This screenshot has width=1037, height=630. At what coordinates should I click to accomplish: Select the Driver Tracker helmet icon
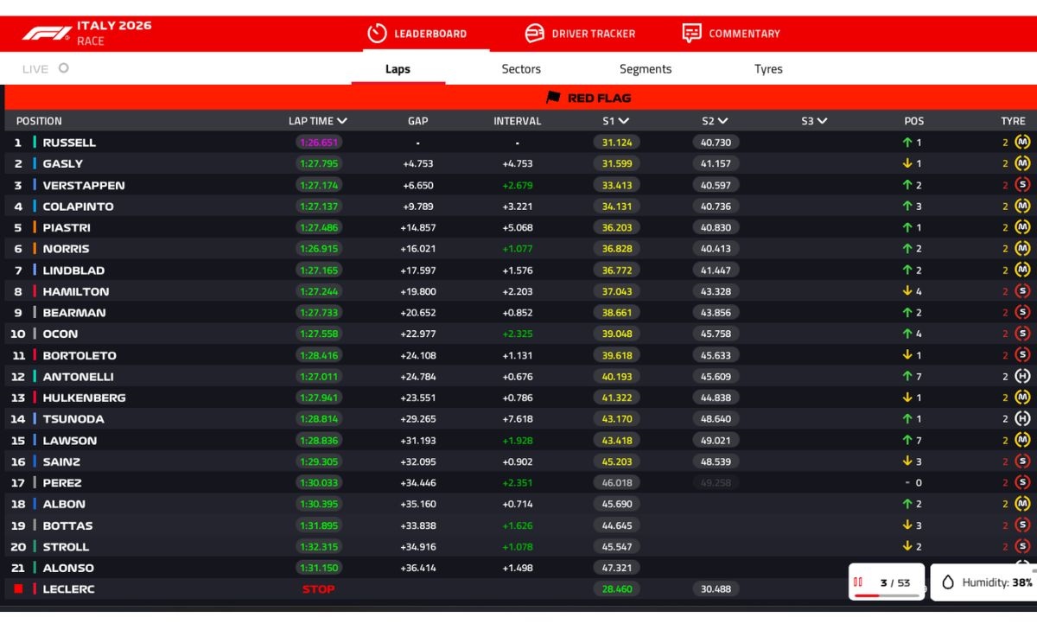click(x=535, y=34)
